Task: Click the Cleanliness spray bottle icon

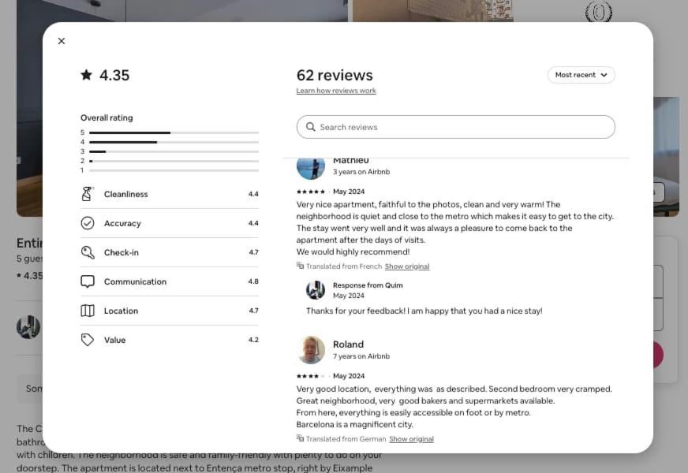Action: [88, 194]
